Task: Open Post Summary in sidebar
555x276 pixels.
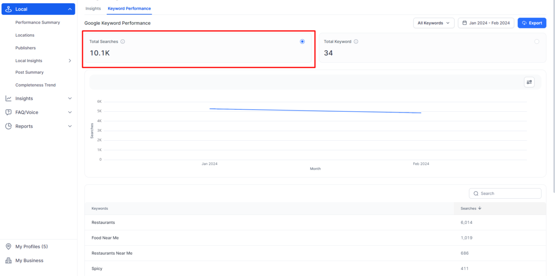Action: pyautogui.click(x=30, y=72)
